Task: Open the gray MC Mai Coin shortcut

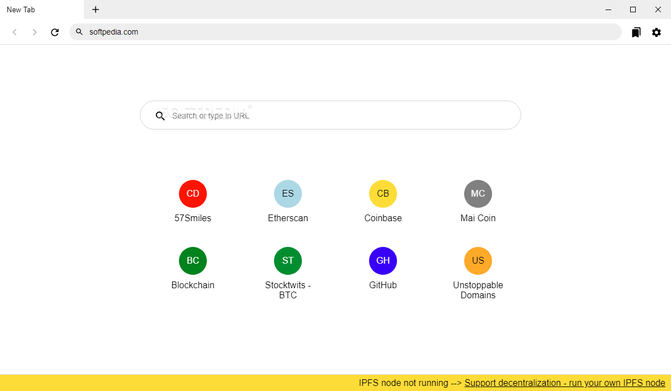Action: pyautogui.click(x=478, y=194)
